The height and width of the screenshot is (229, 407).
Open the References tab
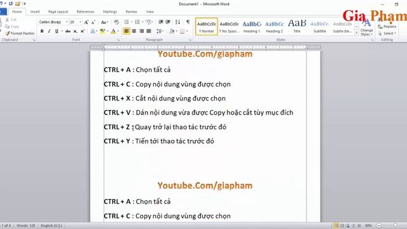click(x=85, y=11)
